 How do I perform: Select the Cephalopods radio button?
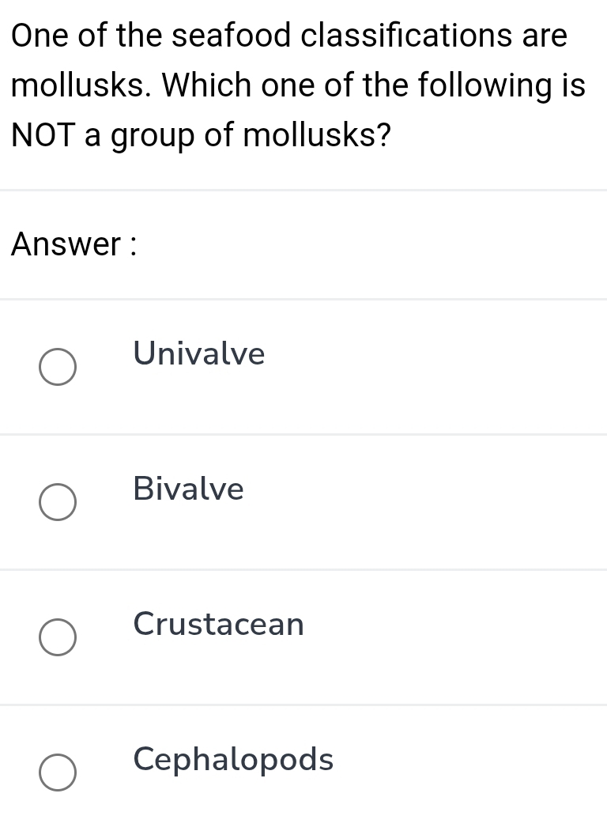click(58, 773)
